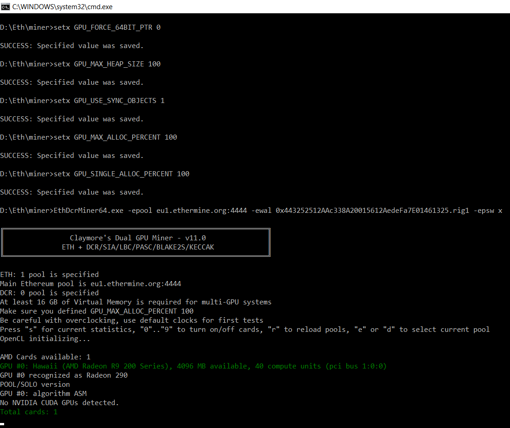Click the wallet address starting 0x443252512

point(372,211)
